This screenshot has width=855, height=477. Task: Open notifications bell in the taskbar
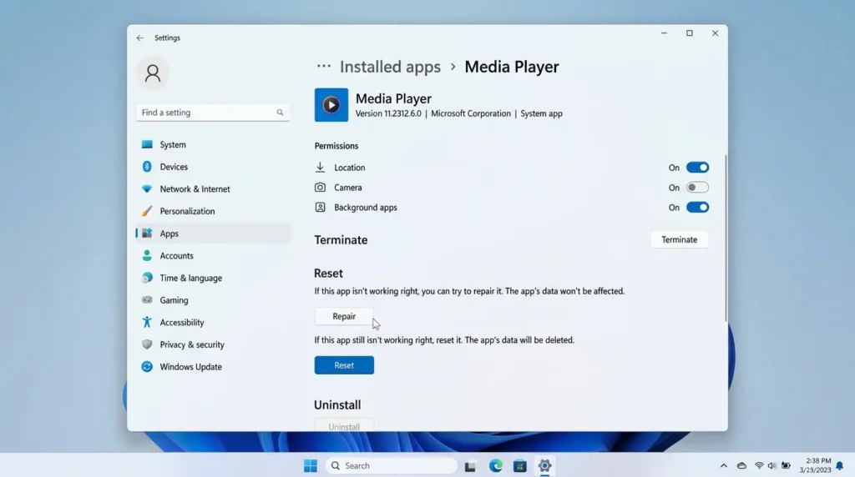pyautogui.click(x=840, y=466)
